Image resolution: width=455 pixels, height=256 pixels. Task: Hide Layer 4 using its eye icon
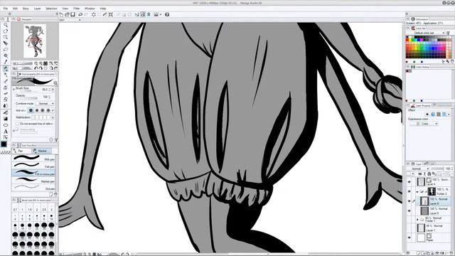(x=409, y=182)
